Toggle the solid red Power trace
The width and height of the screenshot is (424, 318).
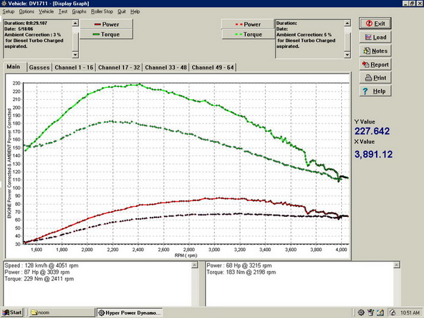106,24
